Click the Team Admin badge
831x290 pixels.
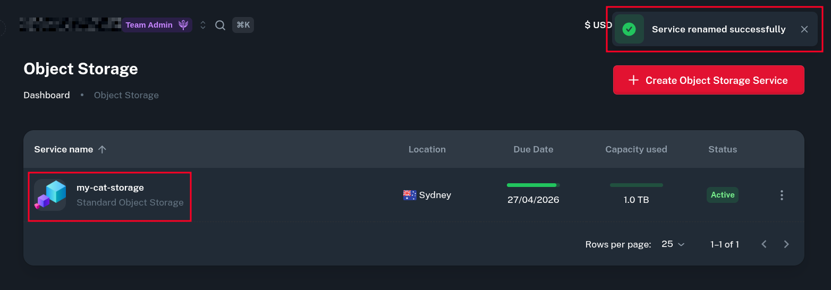click(x=149, y=25)
